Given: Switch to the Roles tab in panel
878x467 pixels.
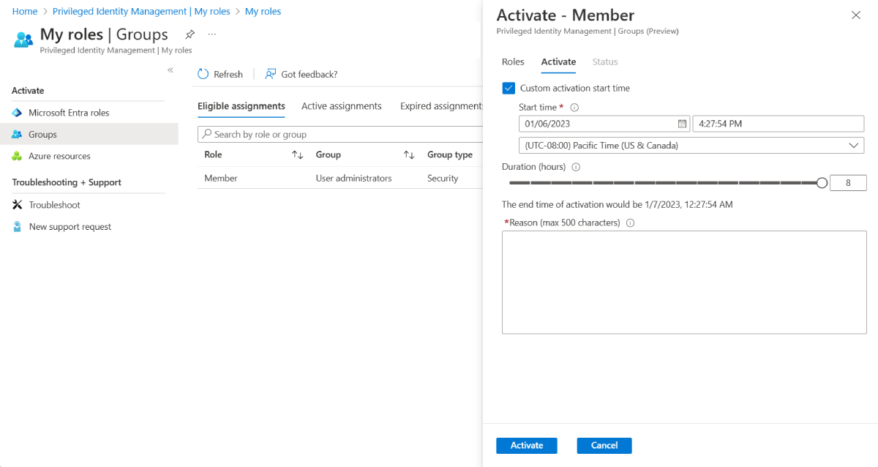Looking at the screenshot, I should pos(513,61).
